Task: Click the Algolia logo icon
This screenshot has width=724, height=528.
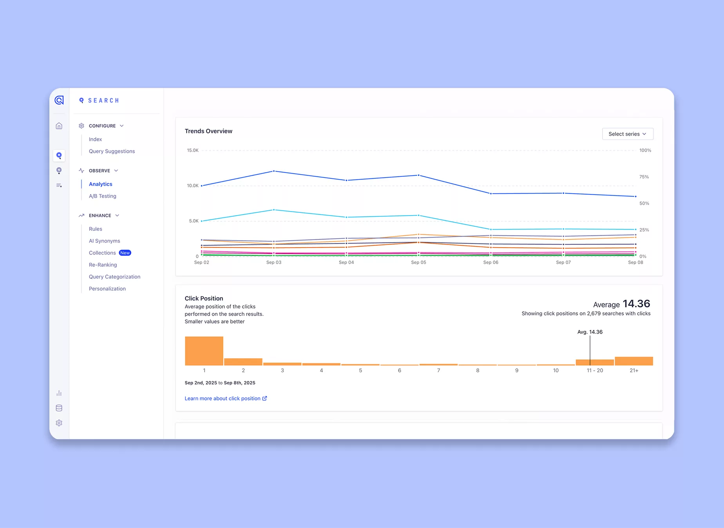Action: [59, 100]
